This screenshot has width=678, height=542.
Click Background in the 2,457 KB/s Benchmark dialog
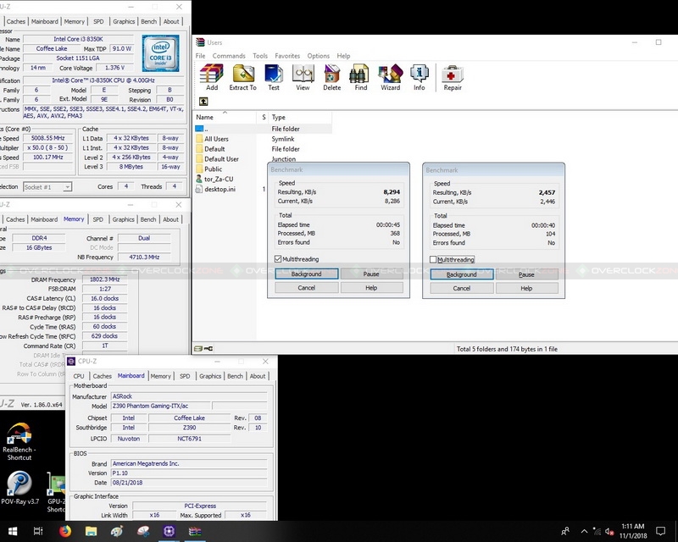462,274
